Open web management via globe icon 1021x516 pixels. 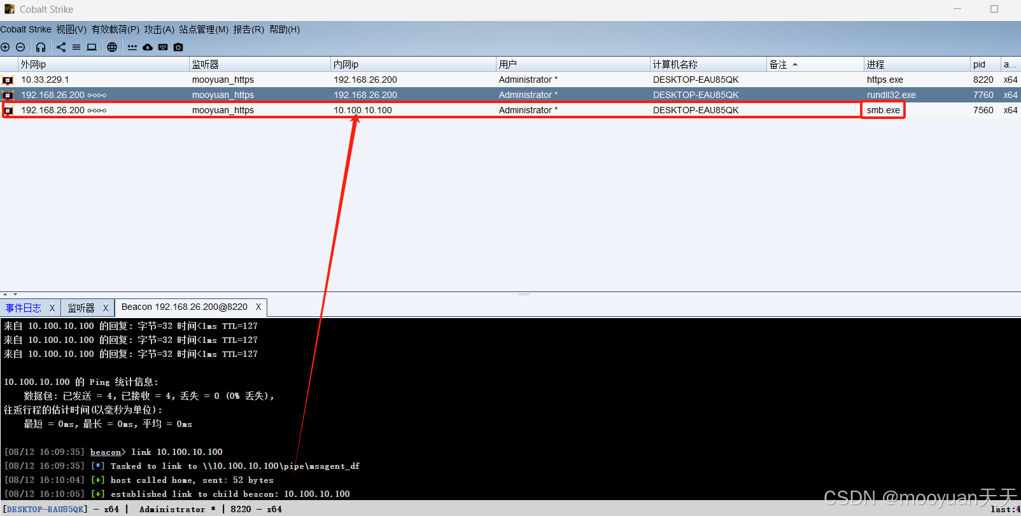[112, 47]
